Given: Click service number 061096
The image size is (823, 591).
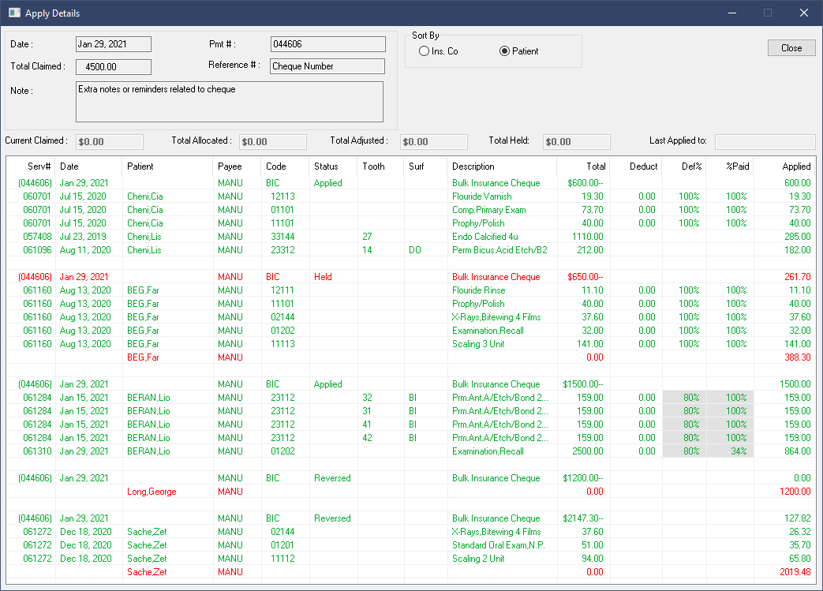Looking at the screenshot, I should pos(37,250).
